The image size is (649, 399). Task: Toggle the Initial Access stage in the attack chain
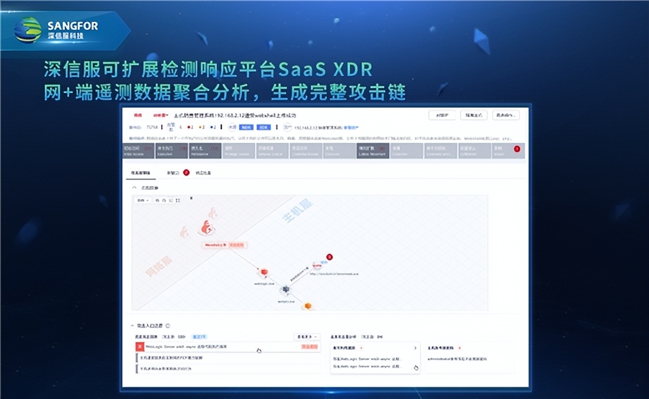[x=142, y=150]
